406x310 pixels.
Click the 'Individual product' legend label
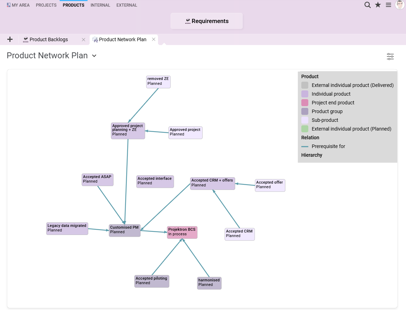click(x=331, y=94)
